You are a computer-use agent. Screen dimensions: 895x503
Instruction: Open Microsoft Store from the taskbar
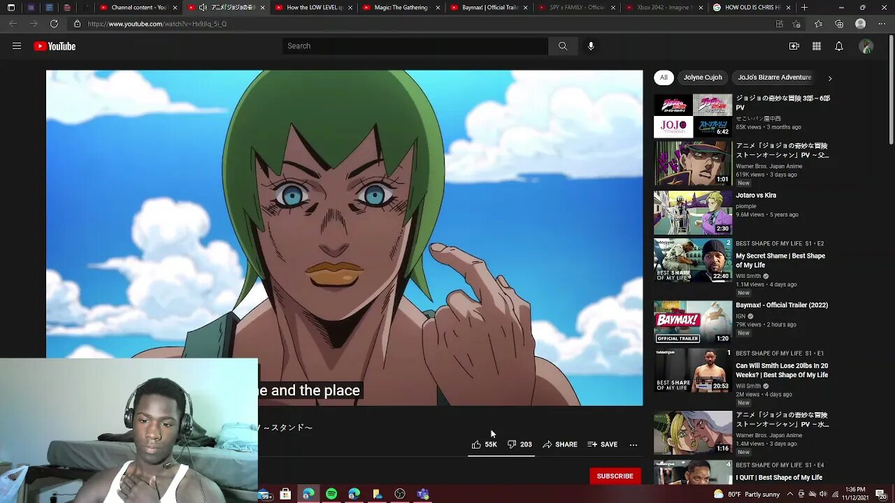coord(285,494)
